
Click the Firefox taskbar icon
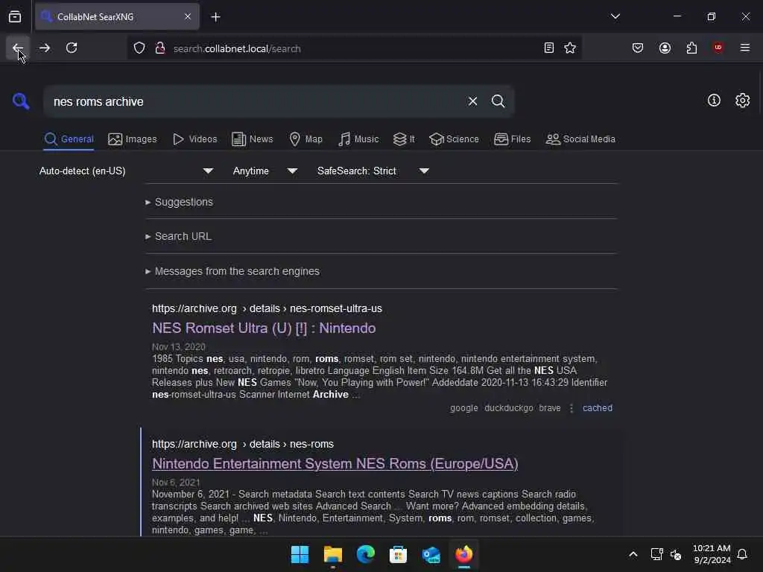pos(463,554)
